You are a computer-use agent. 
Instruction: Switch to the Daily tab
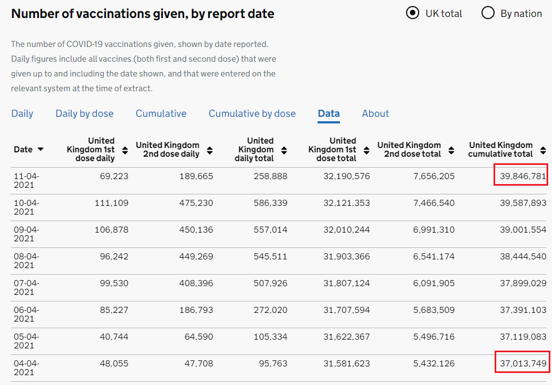coord(22,114)
